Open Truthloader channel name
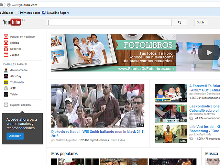Image resolution: width=220 pixels, height=165 pixels. click(x=17, y=82)
